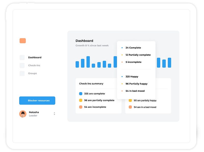Click the yellow swatch for 96 partially complete
Image resolution: width=204 pixels, height=152 pixels.
81,100
